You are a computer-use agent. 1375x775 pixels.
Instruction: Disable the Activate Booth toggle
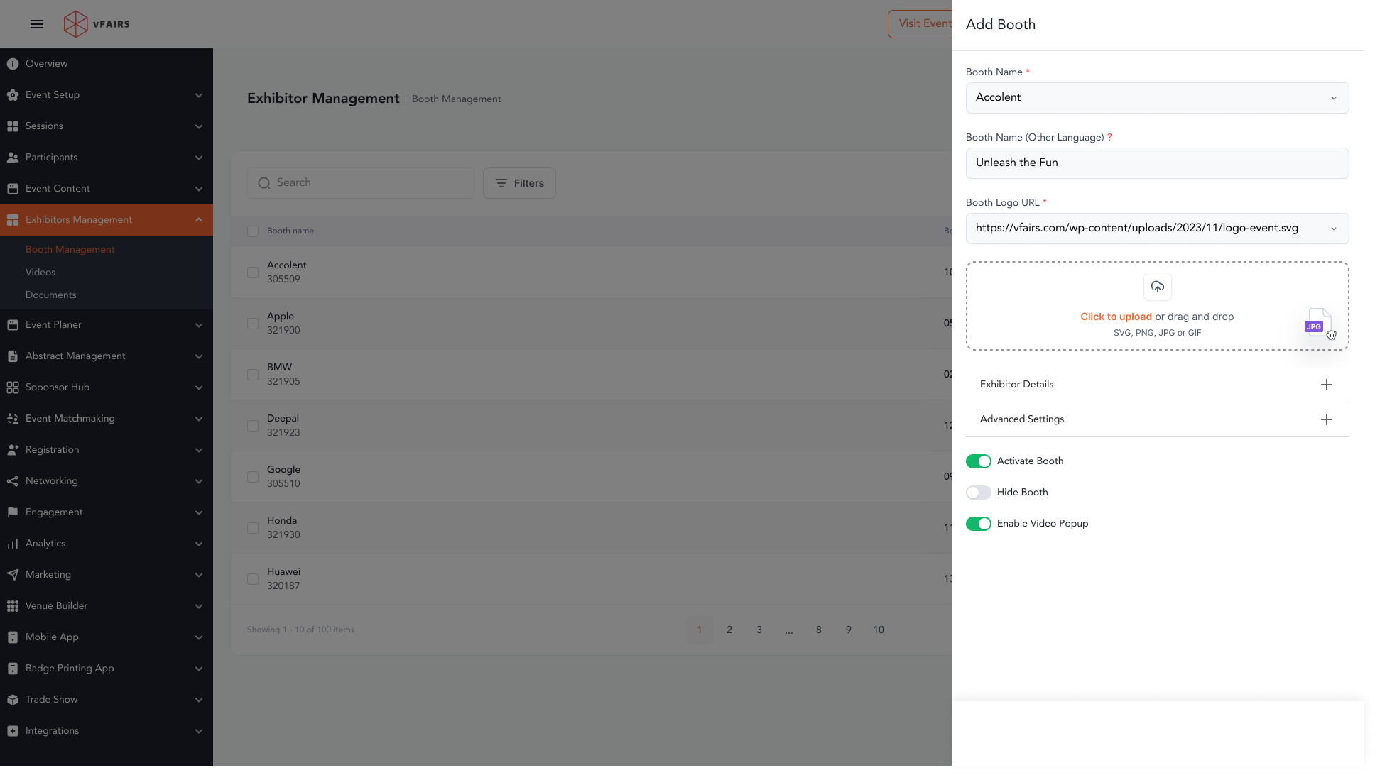(978, 461)
